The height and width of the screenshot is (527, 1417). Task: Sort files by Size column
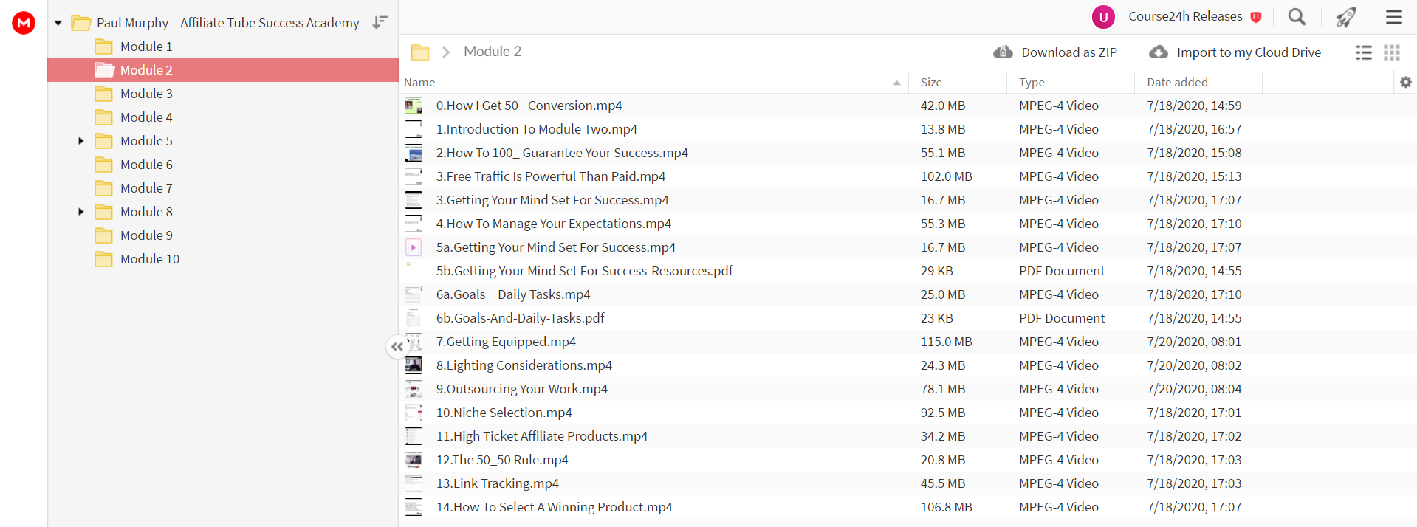[931, 83]
